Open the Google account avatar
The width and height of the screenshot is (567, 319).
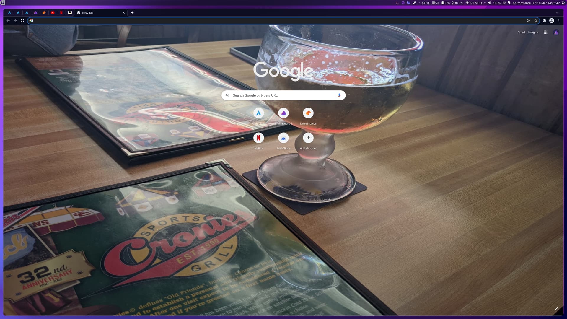tap(556, 32)
